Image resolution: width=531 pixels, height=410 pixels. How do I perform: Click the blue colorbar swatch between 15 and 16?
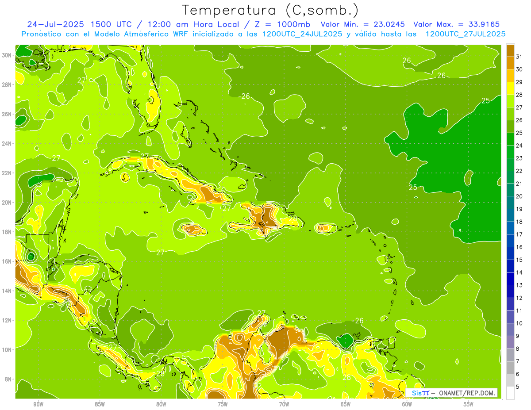point(510,253)
